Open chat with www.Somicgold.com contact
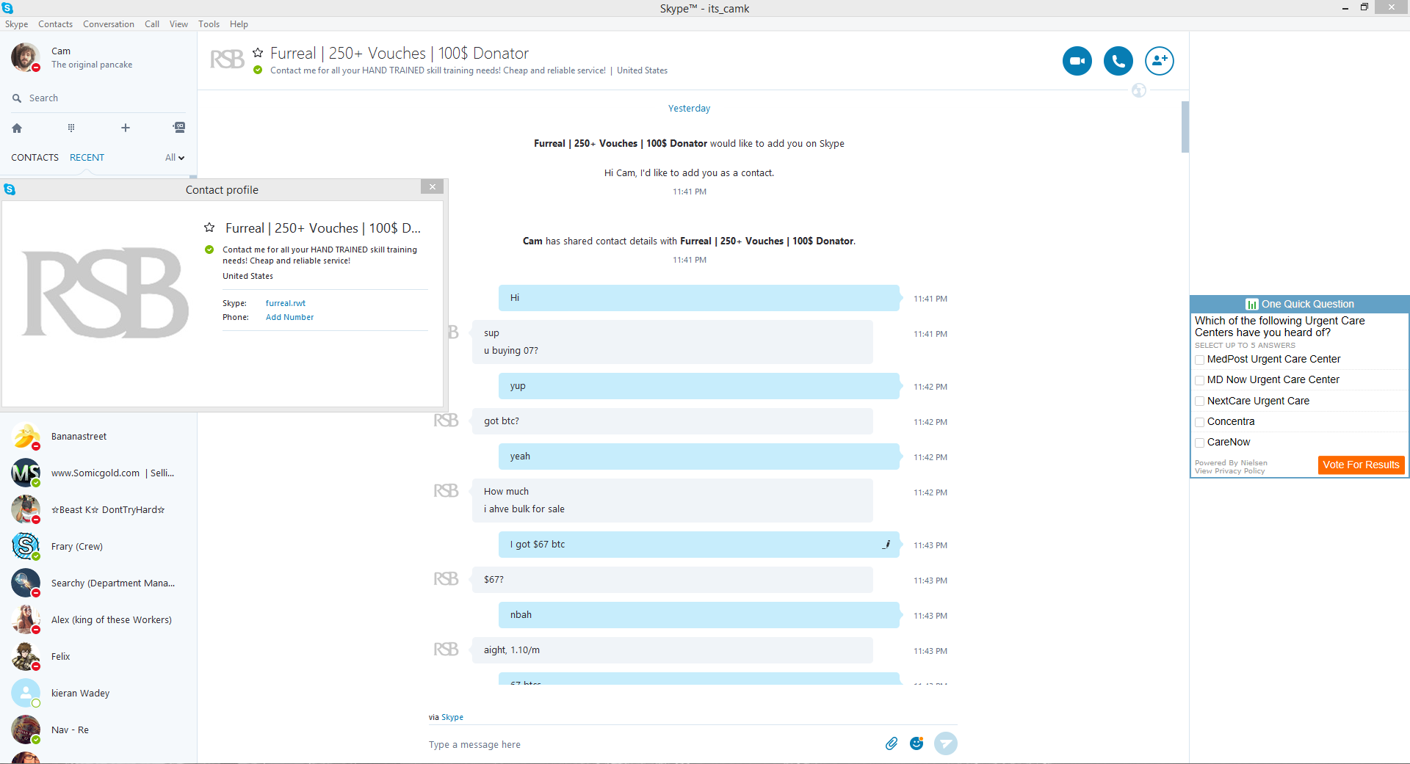 click(x=98, y=473)
